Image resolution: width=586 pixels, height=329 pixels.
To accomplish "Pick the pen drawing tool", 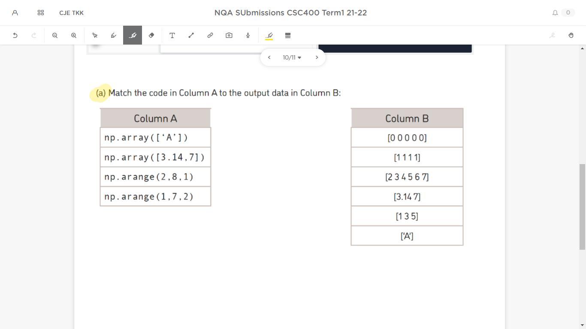I will 114,36.
